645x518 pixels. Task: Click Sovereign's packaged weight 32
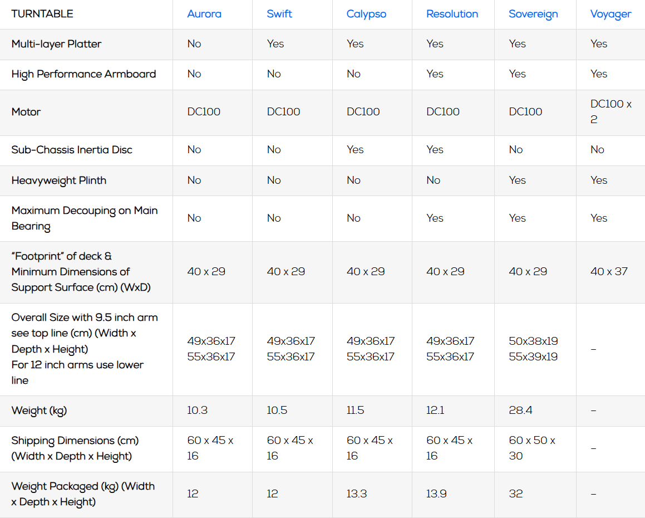516,494
